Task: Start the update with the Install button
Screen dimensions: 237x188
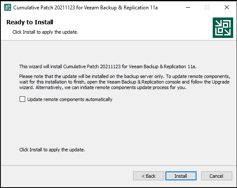Action: [x=181, y=176]
